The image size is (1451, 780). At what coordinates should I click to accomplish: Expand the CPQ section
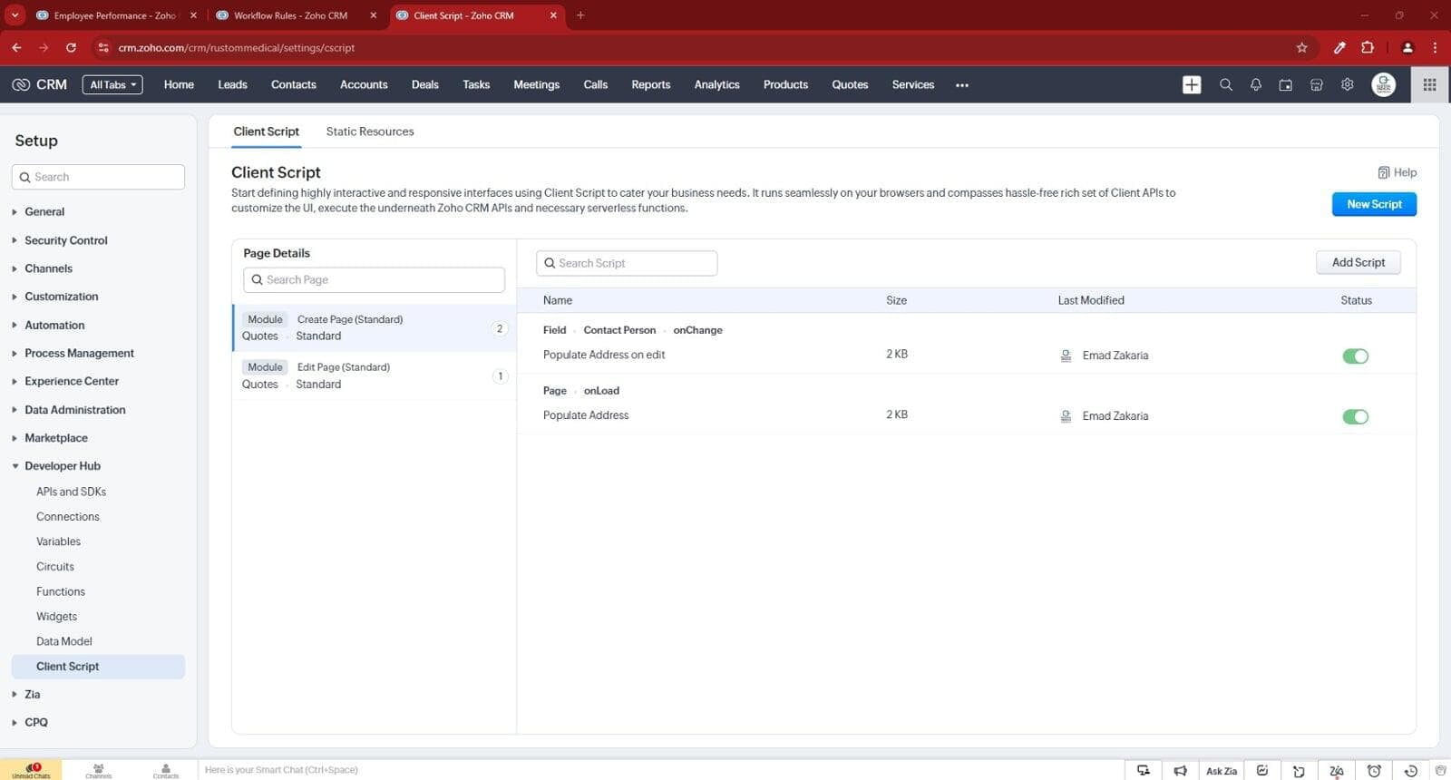pyautogui.click(x=35, y=722)
